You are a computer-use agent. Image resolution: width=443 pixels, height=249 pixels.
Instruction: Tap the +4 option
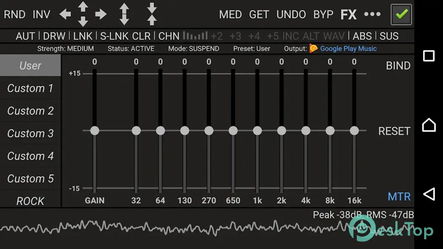[254, 36]
